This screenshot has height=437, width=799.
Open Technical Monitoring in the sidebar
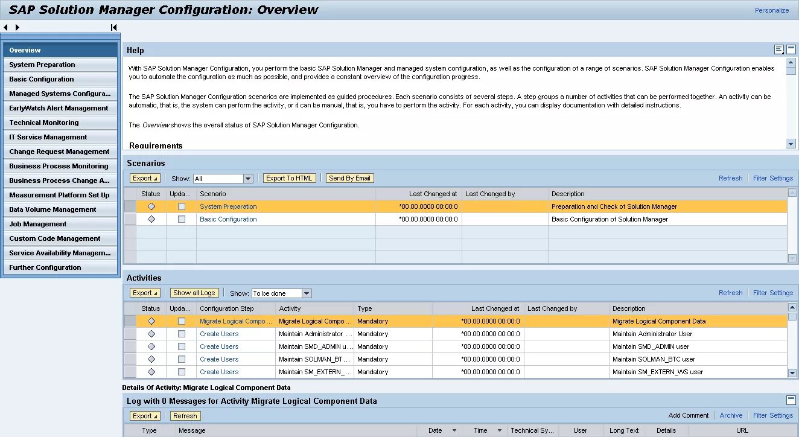(x=60, y=123)
